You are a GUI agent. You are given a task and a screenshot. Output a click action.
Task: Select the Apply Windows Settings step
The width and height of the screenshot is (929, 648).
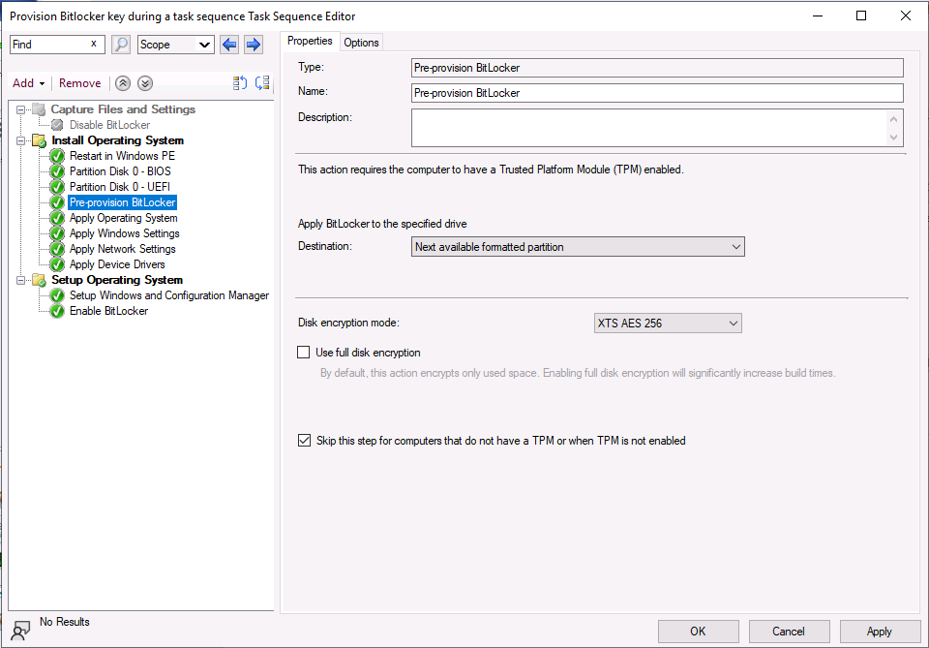click(125, 233)
